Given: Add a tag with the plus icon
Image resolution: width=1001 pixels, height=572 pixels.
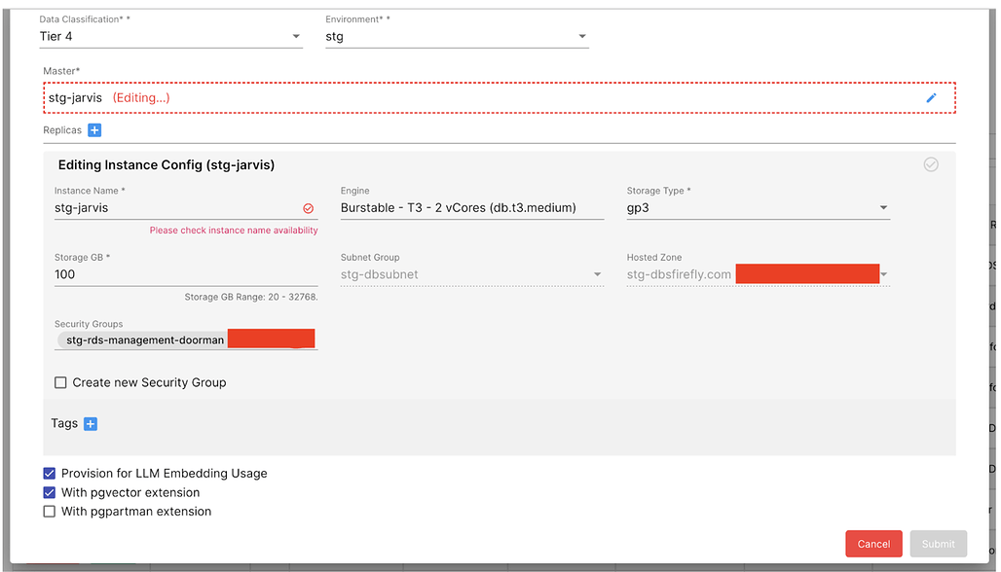Looking at the screenshot, I should 91,423.
